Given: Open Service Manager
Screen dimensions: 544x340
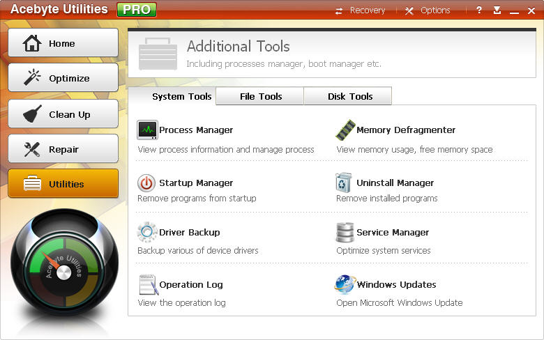Looking at the screenshot, I should pyautogui.click(x=393, y=232).
